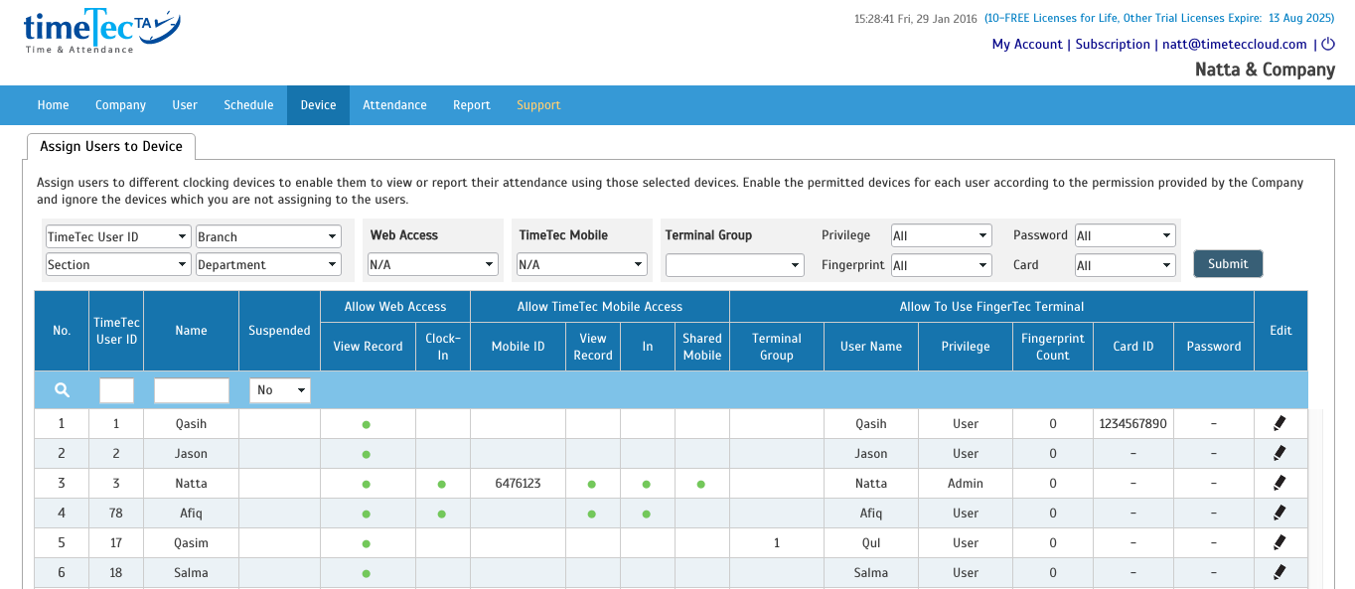This screenshot has height=589, width=1355.
Task: Click Salma's View Record green dot
Action: (367, 574)
